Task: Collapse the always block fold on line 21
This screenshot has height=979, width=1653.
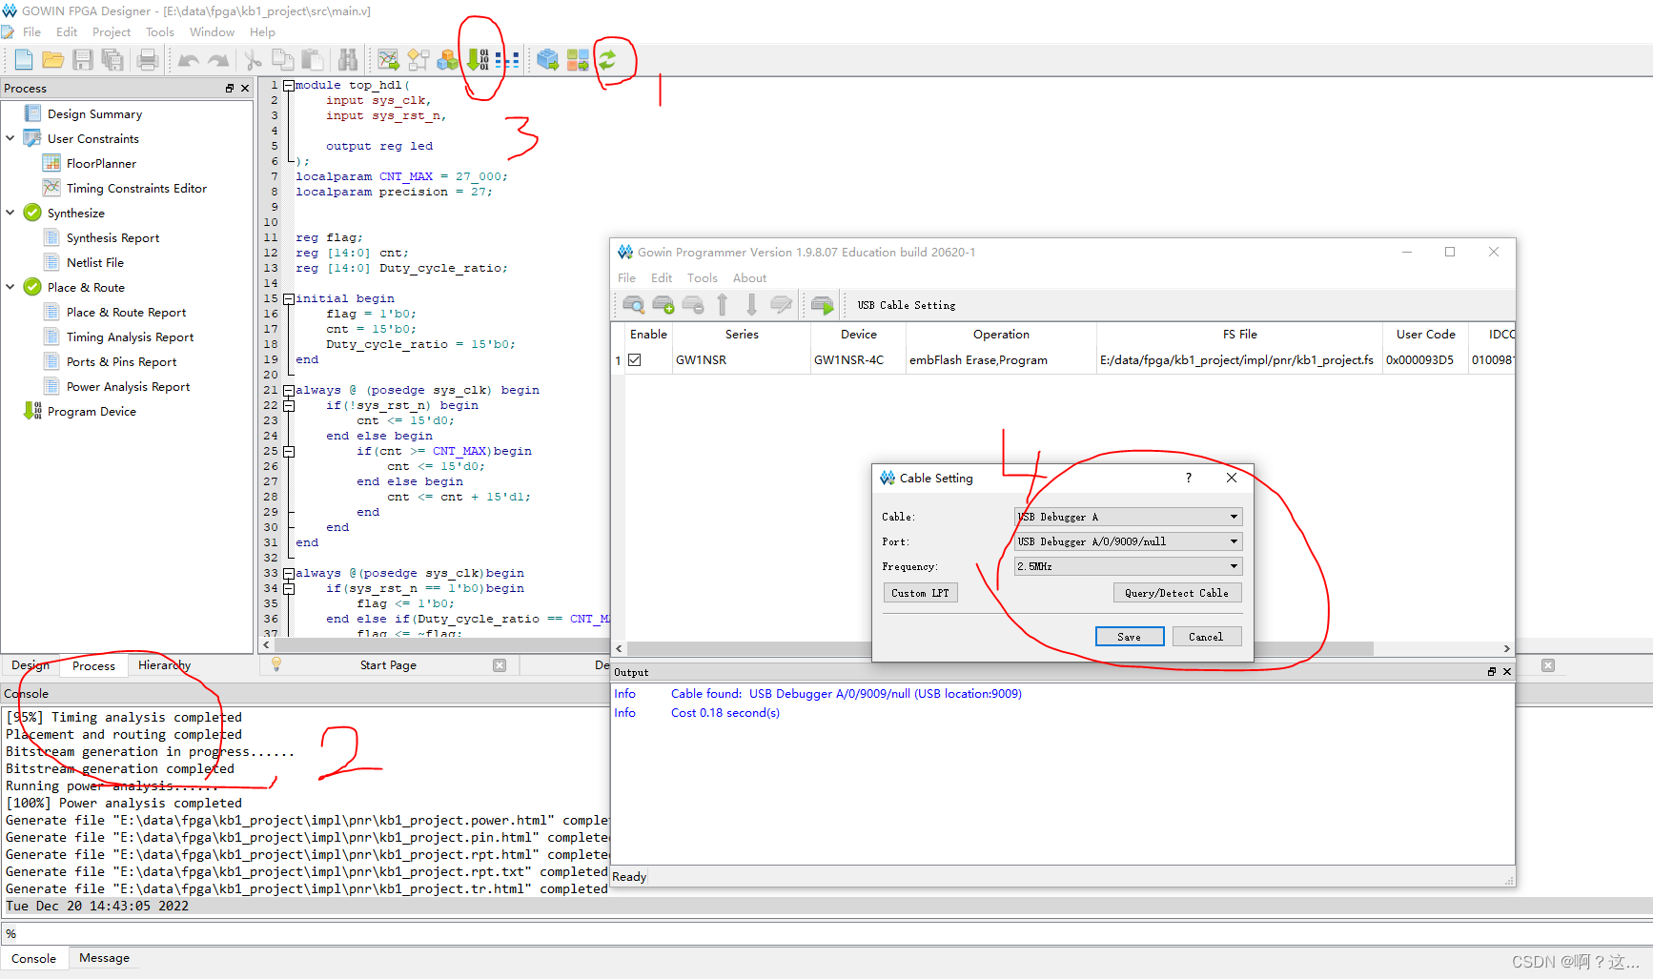Action: pos(289,390)
